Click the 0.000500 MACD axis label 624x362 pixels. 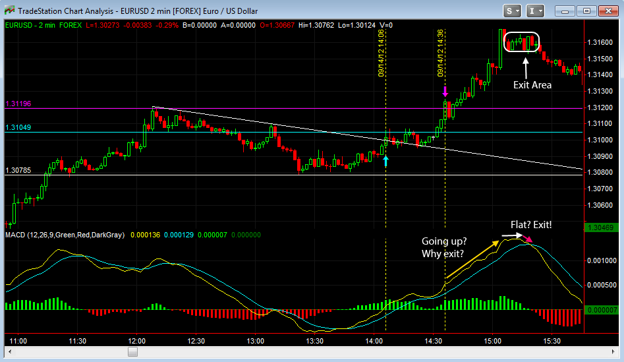tap(602, 285)
